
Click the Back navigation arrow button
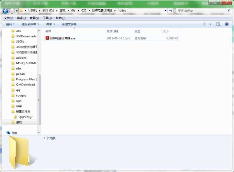click(x=6, y=11)
